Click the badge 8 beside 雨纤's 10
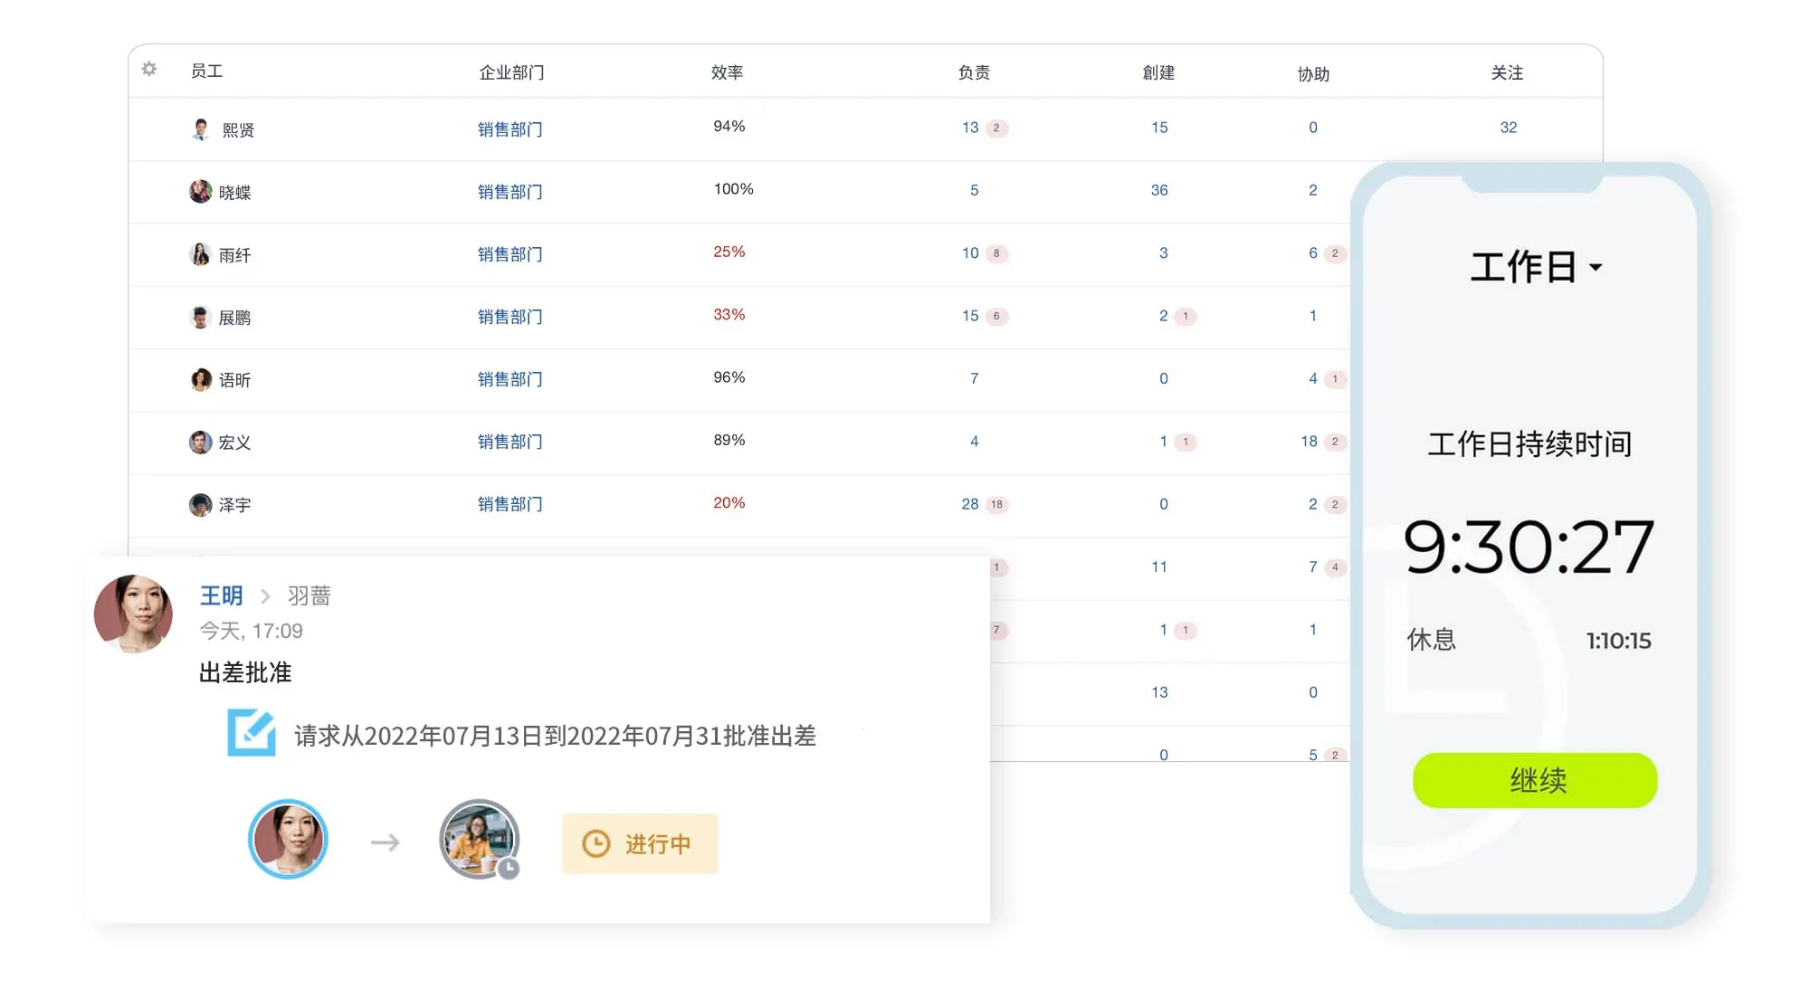1810x990 pixels. 996,253
